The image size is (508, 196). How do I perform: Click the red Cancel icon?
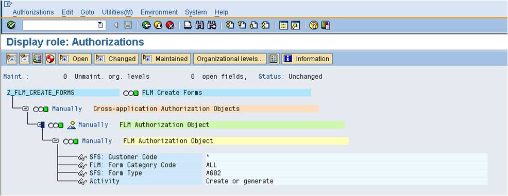click(170, 25)
